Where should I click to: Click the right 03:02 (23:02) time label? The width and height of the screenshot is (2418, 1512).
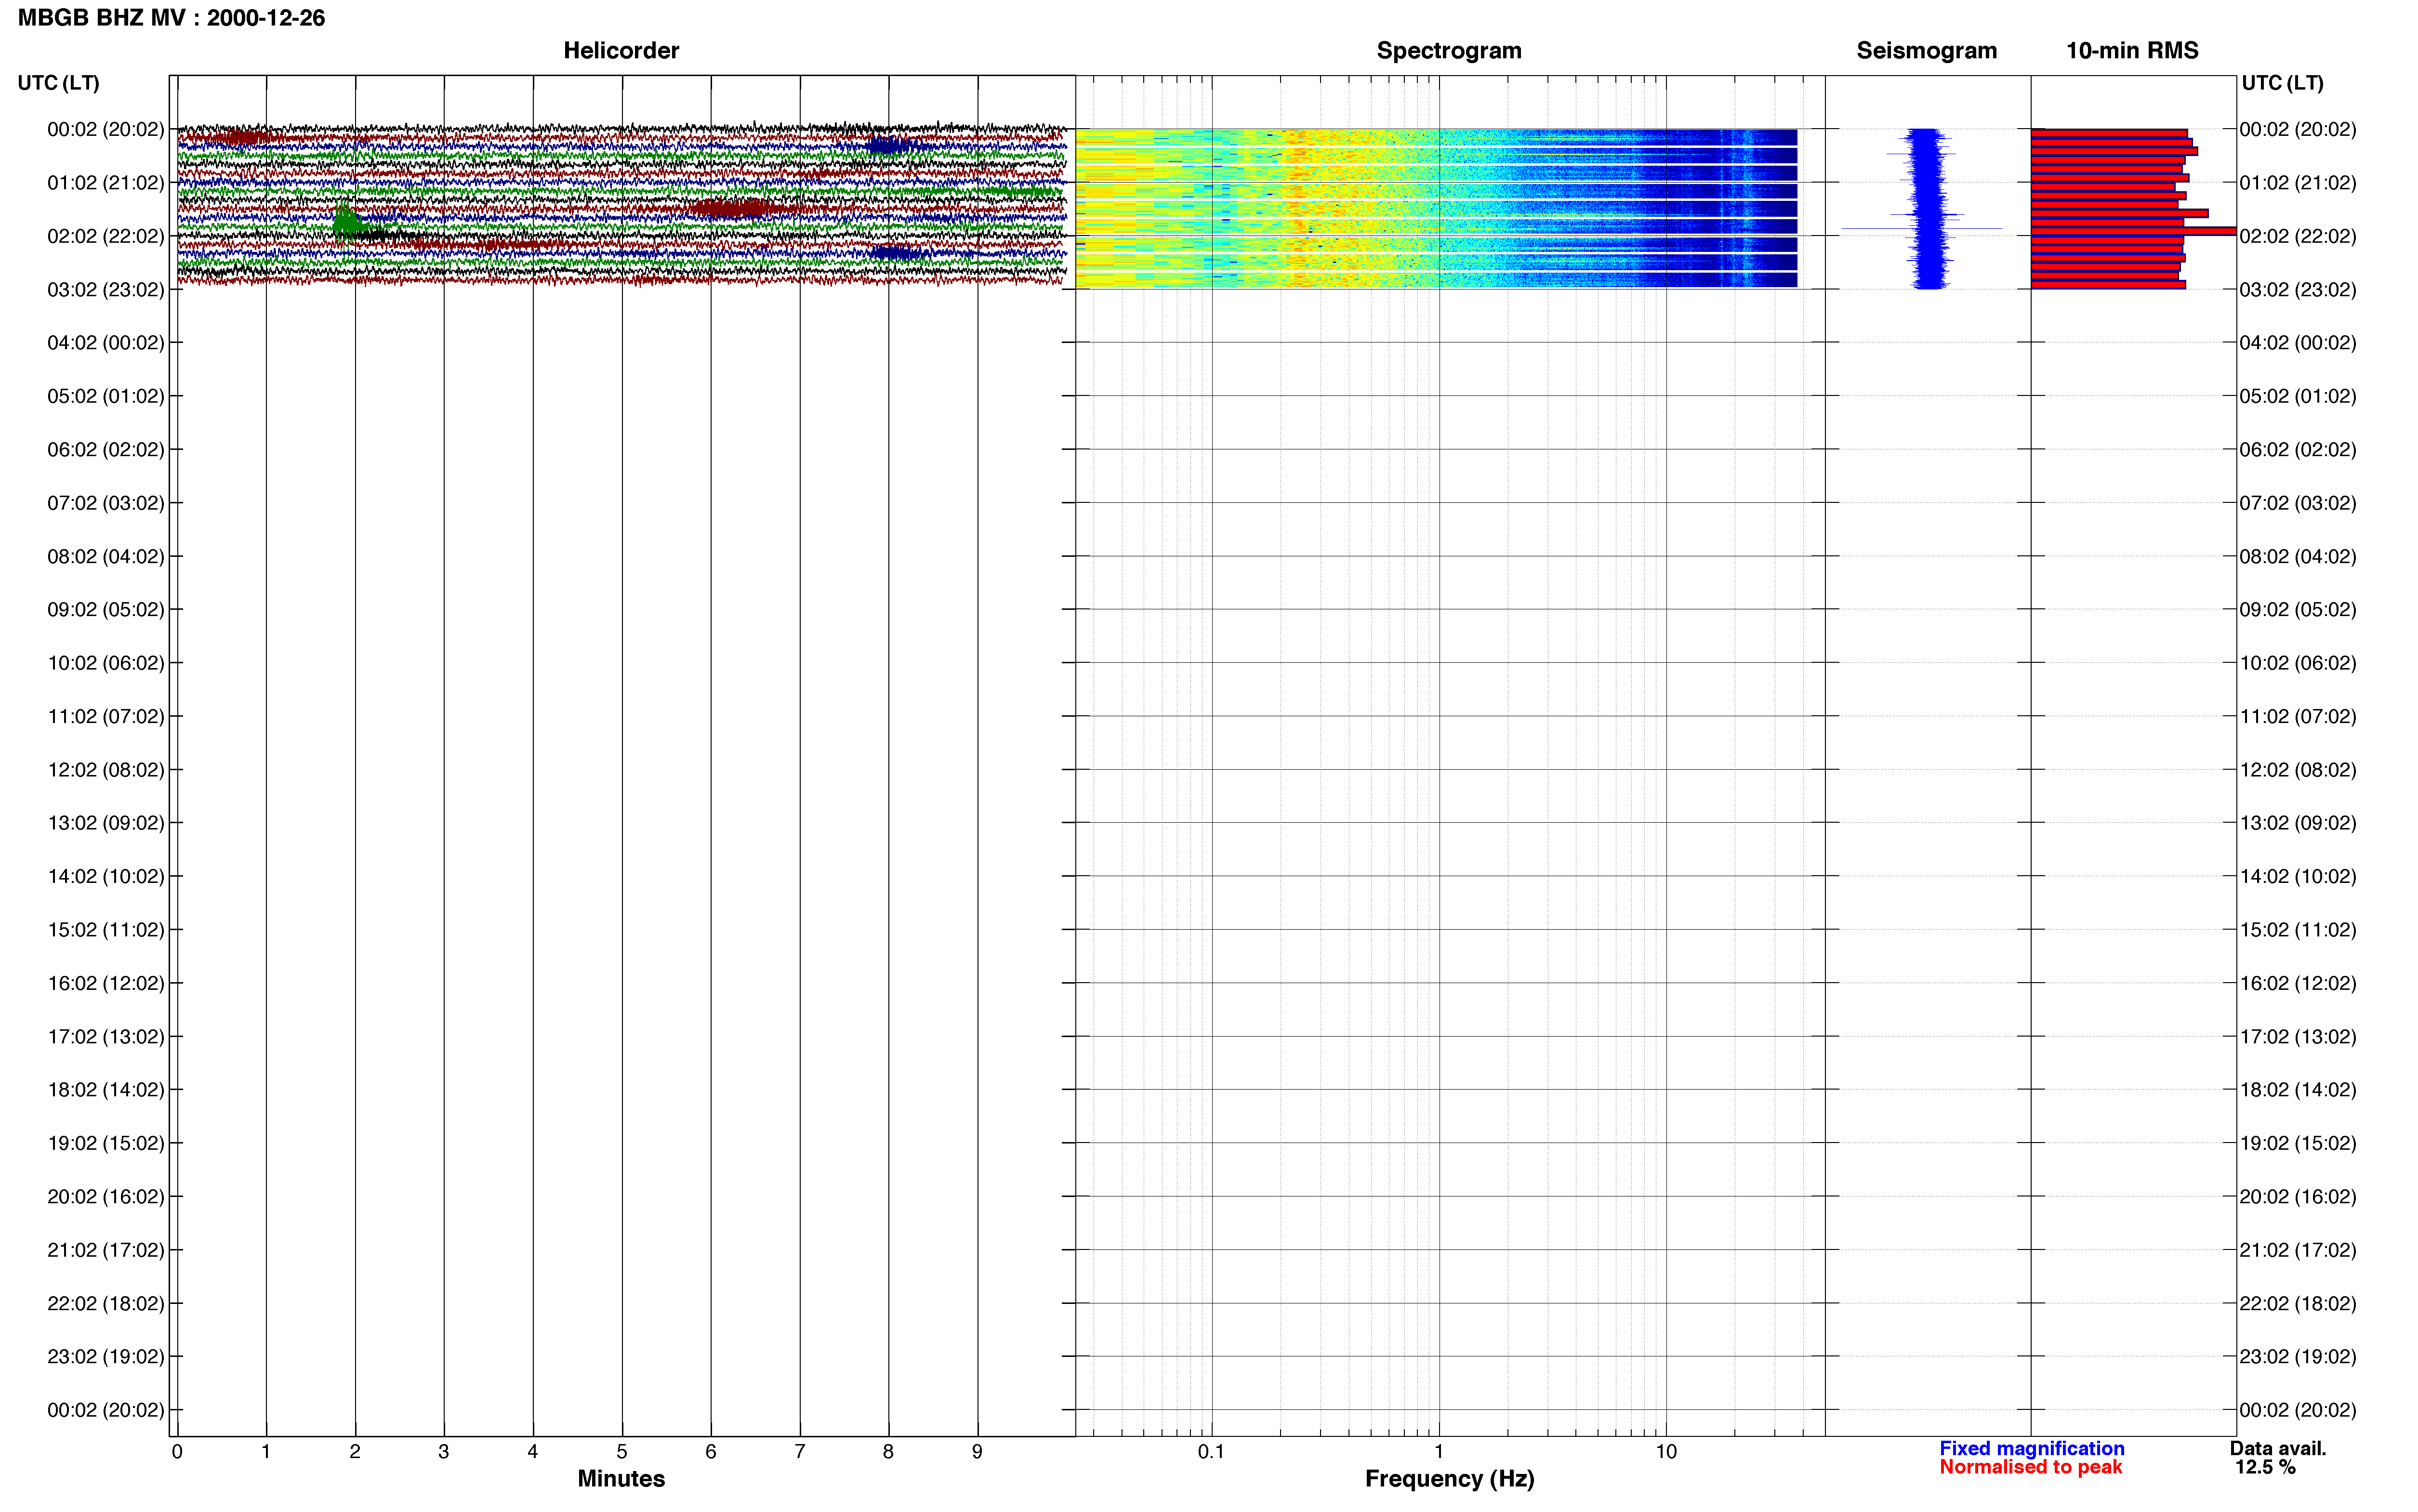[x=2298, y=289]
